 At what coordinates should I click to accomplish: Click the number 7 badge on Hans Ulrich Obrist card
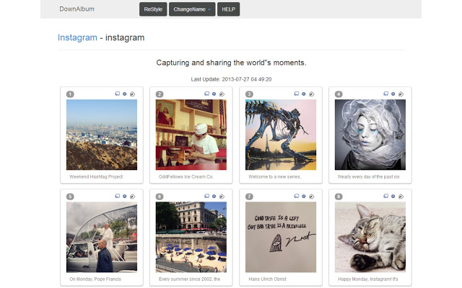point(249,196)
